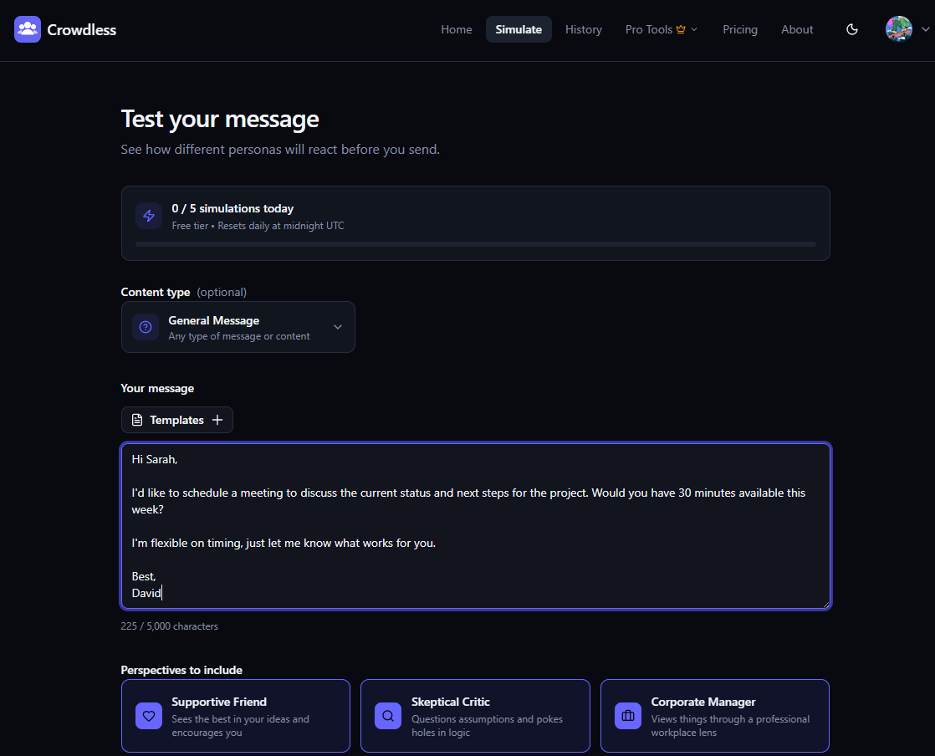Image resolution: width=935 pixels, height=756 pixels.
Task: Toggle the Corporate Manager perspective card
Action: pos(715,716)
